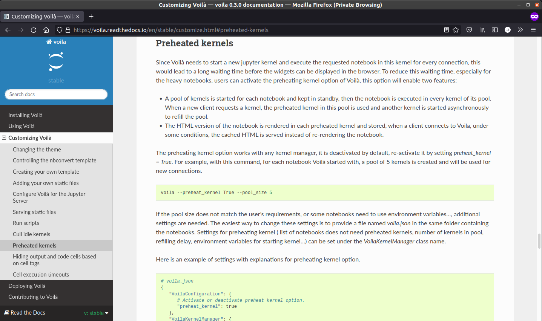542x321 pixels.
Task: Open the shield tracking protection icon
Action: click(59, 30)
